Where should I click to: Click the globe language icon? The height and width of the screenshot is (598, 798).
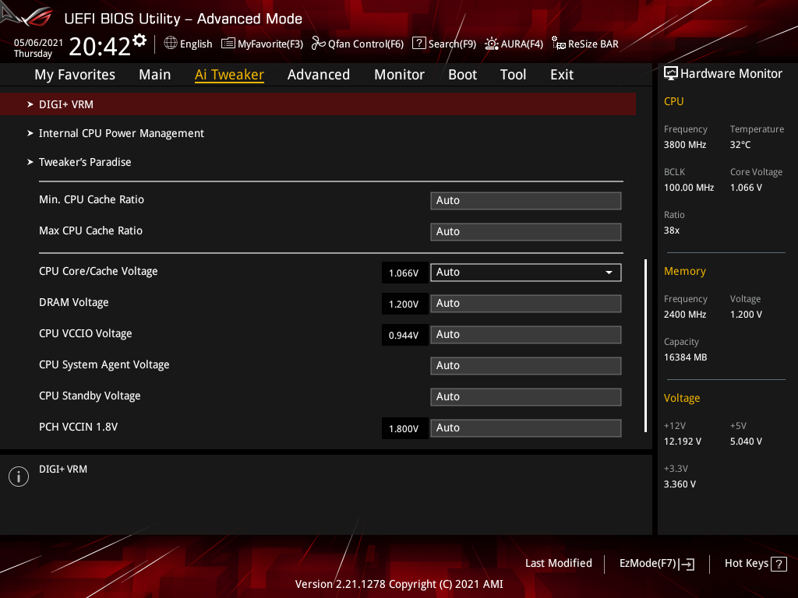[x=171, y=44]
